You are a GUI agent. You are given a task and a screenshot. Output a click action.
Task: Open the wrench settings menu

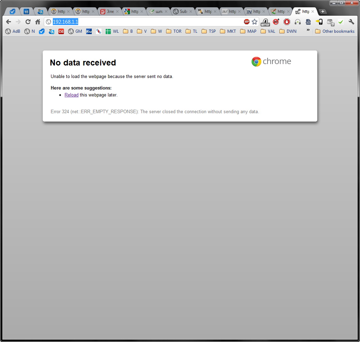pyautogui.click(x=351, y=22)
